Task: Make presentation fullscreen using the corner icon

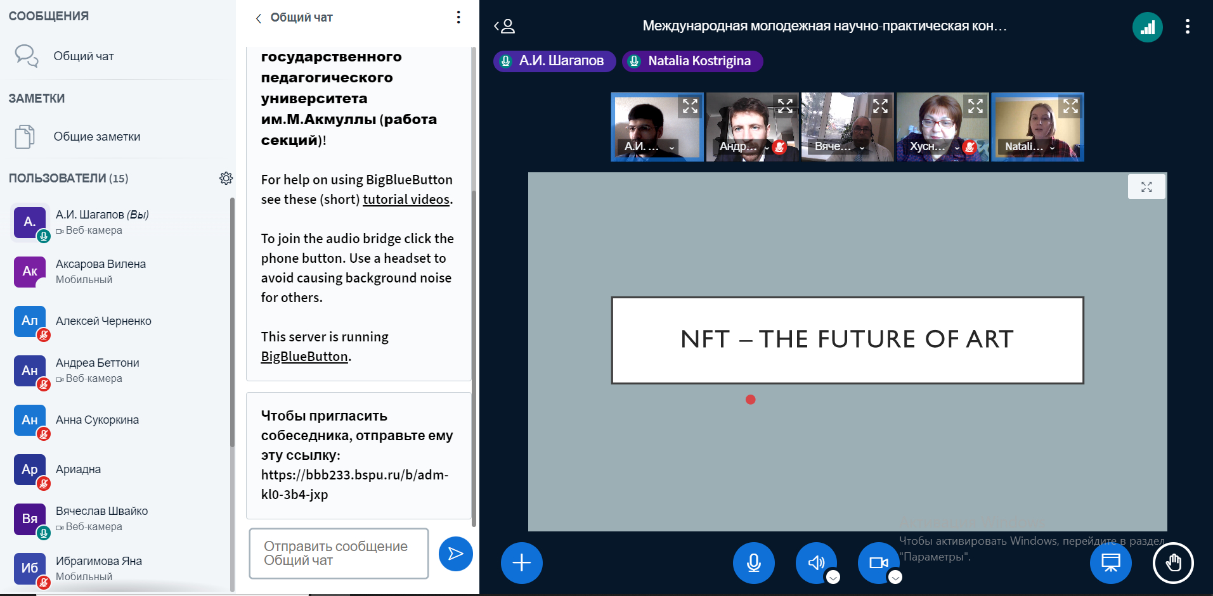Action: [1146, 187]
